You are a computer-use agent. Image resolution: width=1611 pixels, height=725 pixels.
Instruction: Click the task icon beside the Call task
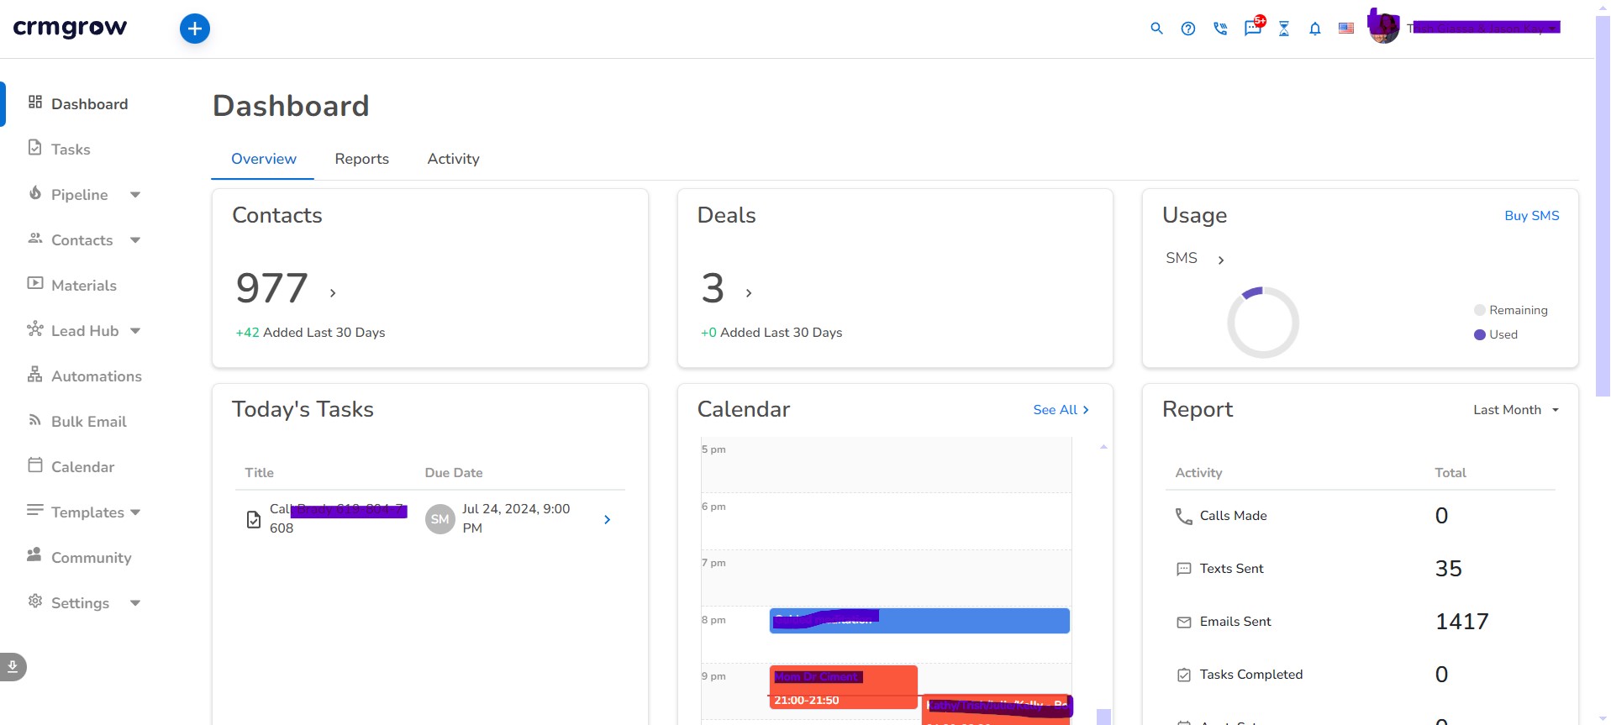(254, 519)
